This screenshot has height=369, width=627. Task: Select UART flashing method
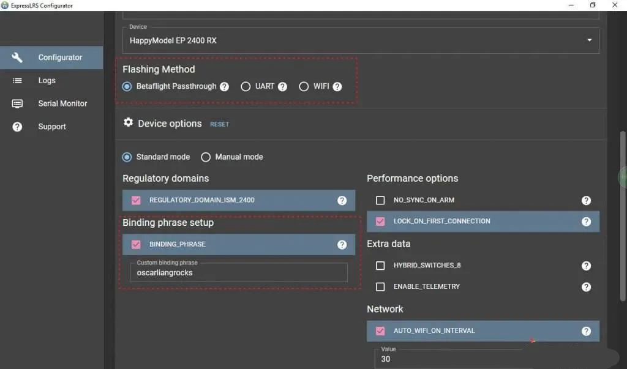246,86
